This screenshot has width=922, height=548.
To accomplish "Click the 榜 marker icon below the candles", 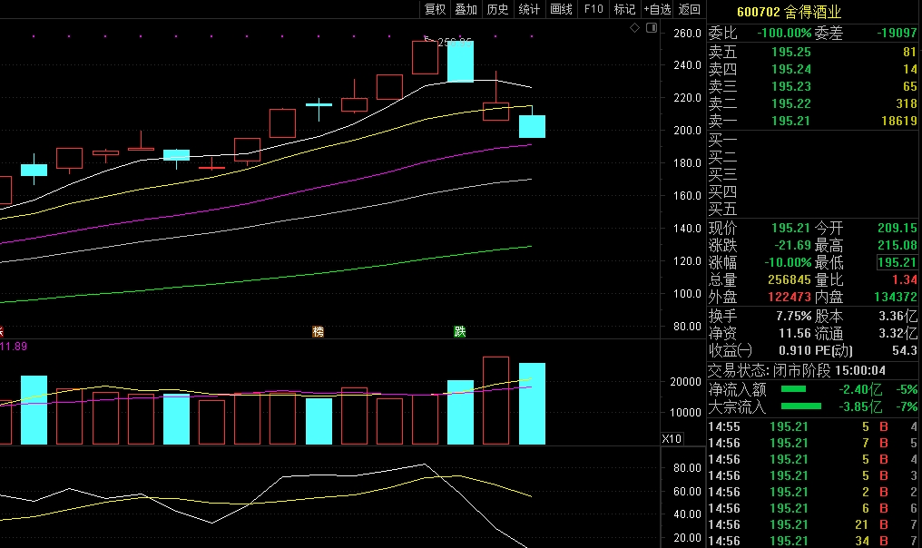I will coord(319,332).
